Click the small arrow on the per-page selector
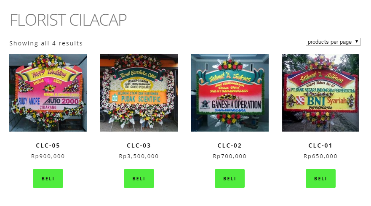 pyautogui.click(x=357, y=42)
